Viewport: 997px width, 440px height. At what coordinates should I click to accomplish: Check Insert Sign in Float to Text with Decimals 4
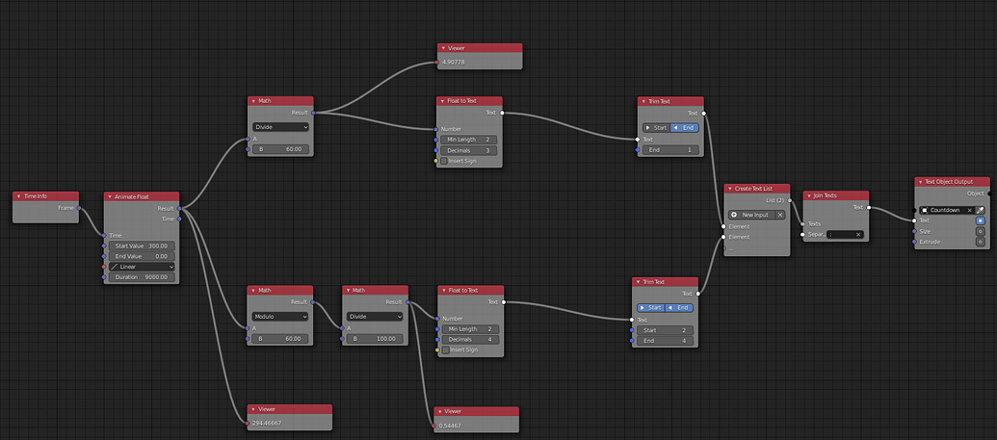[x=444, y=349]
